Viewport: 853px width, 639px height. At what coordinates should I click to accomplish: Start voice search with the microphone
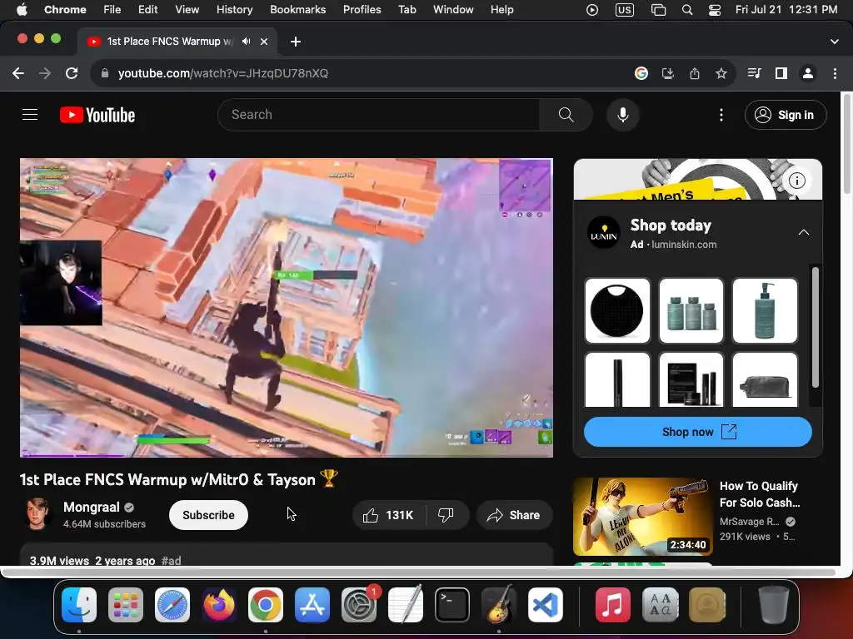[x=623, y=115]
